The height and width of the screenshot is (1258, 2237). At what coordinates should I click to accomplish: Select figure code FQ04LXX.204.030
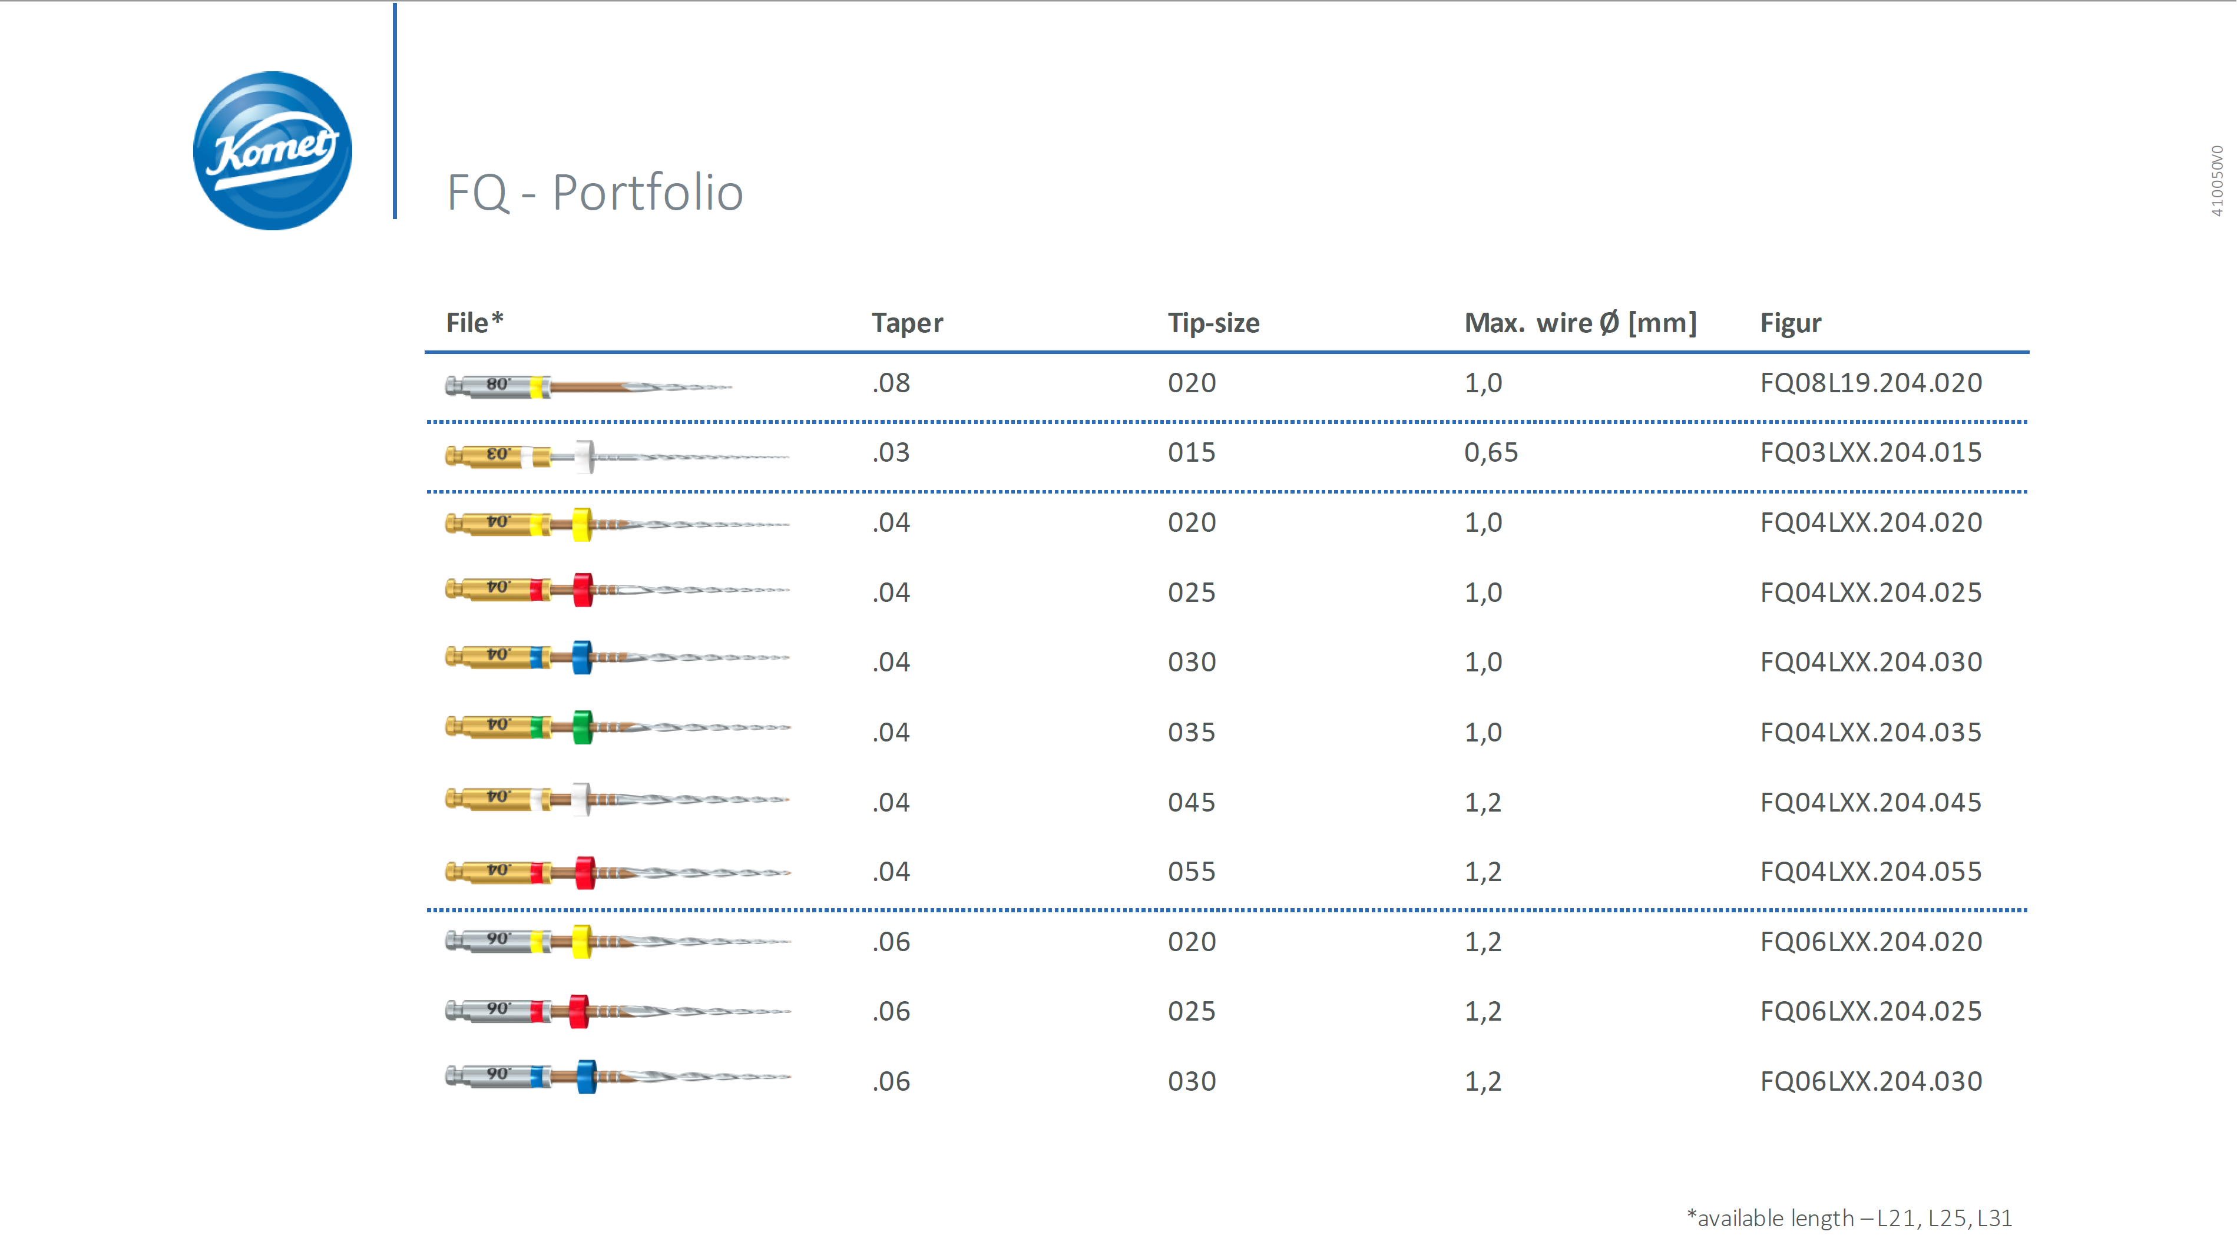point(1871,661)
